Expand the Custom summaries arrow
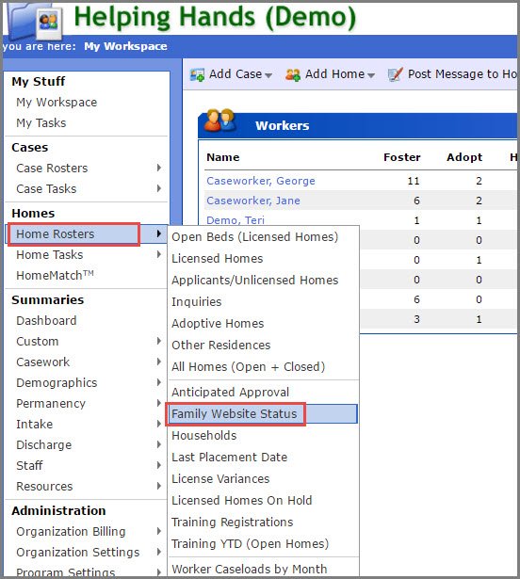Viewport: 520px width, 579px height. (x=159, y=341)
